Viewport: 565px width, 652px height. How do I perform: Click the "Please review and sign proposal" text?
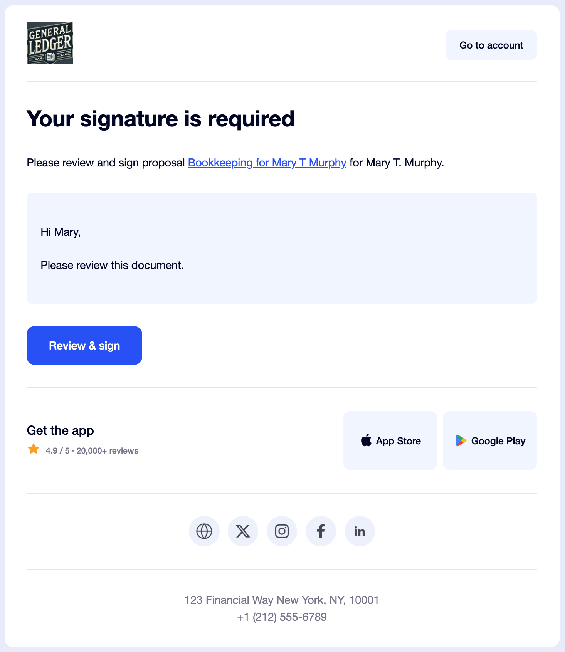point(106,163)
